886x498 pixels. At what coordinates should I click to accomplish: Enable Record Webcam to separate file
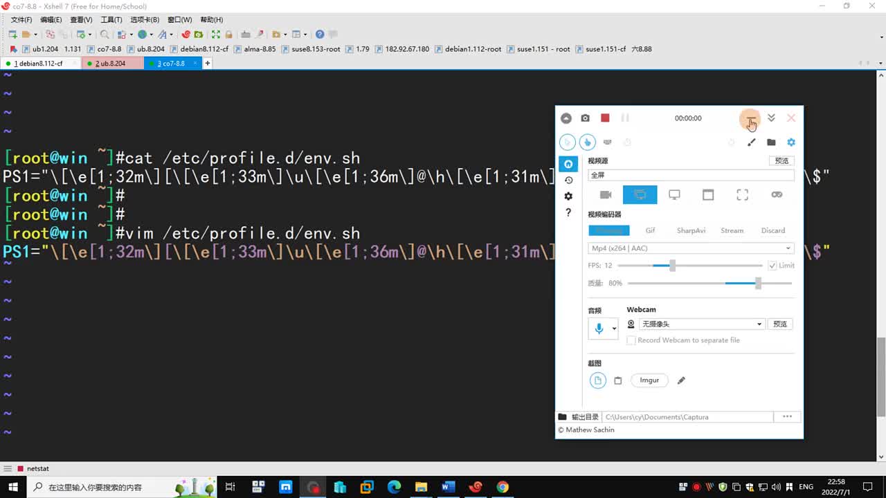point(631,340)
